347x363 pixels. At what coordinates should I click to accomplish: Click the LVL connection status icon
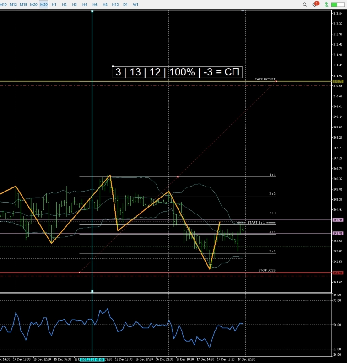click(x=326, y=5)
